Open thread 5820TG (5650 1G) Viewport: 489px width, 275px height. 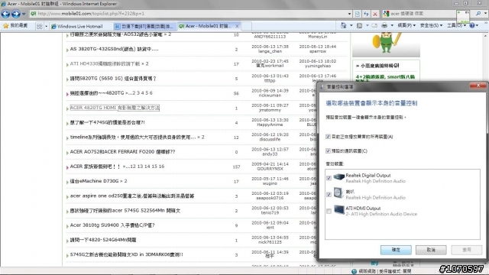113,78
